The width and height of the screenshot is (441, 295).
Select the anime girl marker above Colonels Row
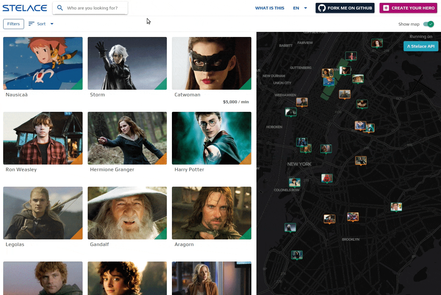(295, 182)
